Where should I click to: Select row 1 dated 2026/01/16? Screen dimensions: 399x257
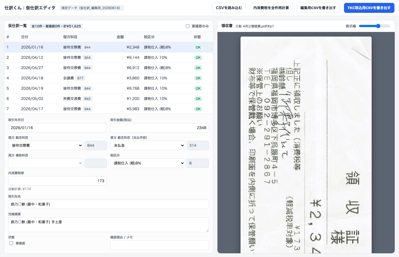[x=109, y=47]
